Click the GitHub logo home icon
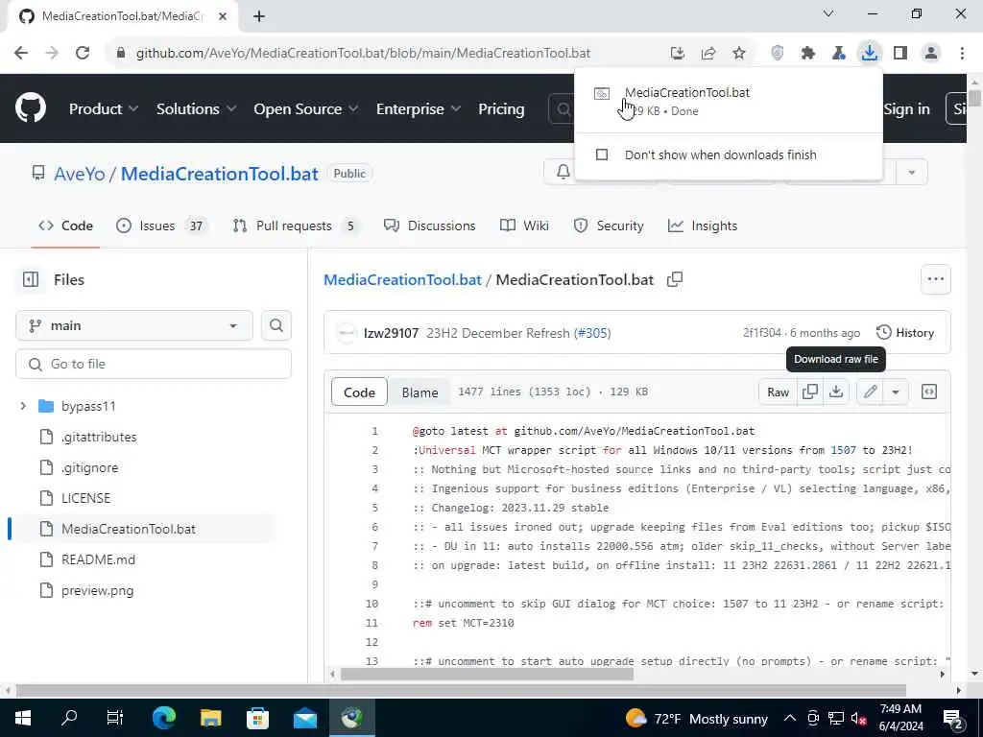Screen dimensions: 983x737 pyautogui.click(x=31, y=108)
